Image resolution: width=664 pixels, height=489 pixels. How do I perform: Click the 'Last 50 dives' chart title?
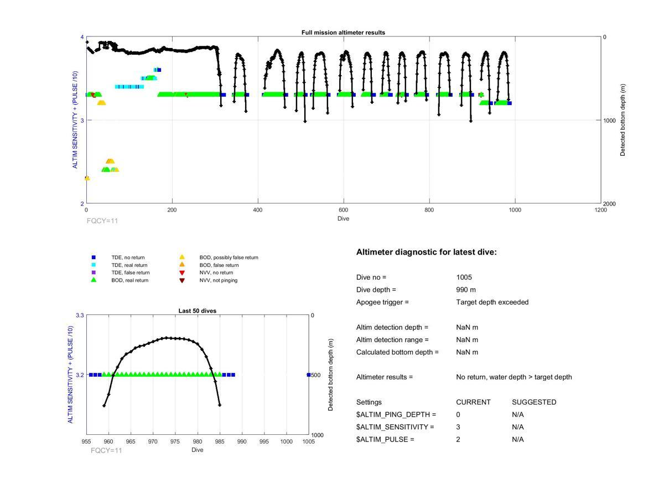click(197, 311)
